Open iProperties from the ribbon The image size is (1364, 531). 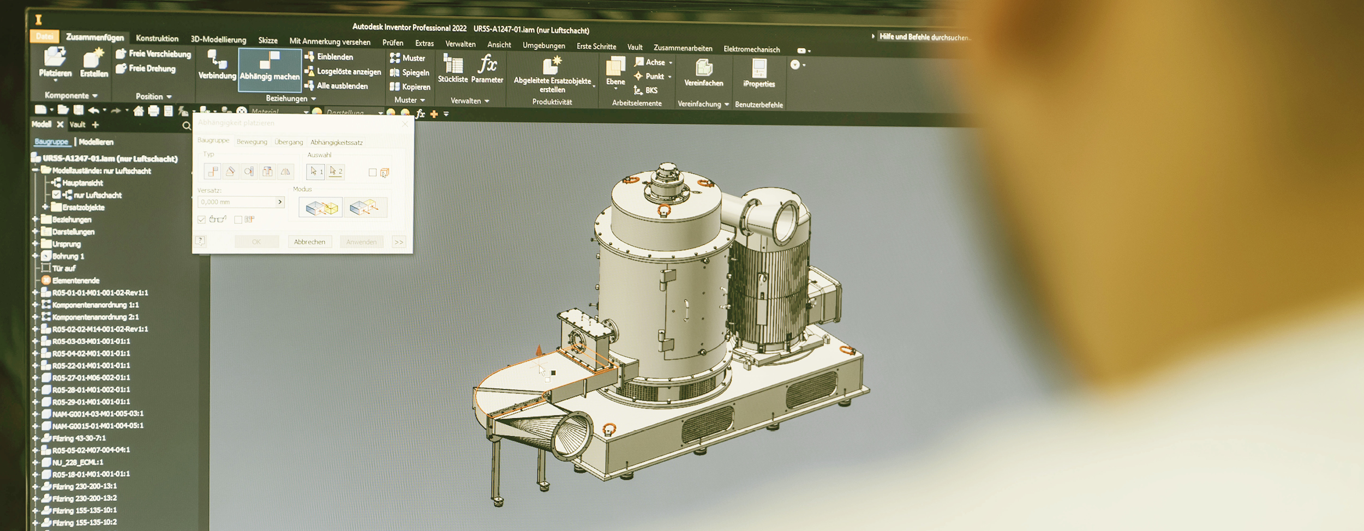759,73
